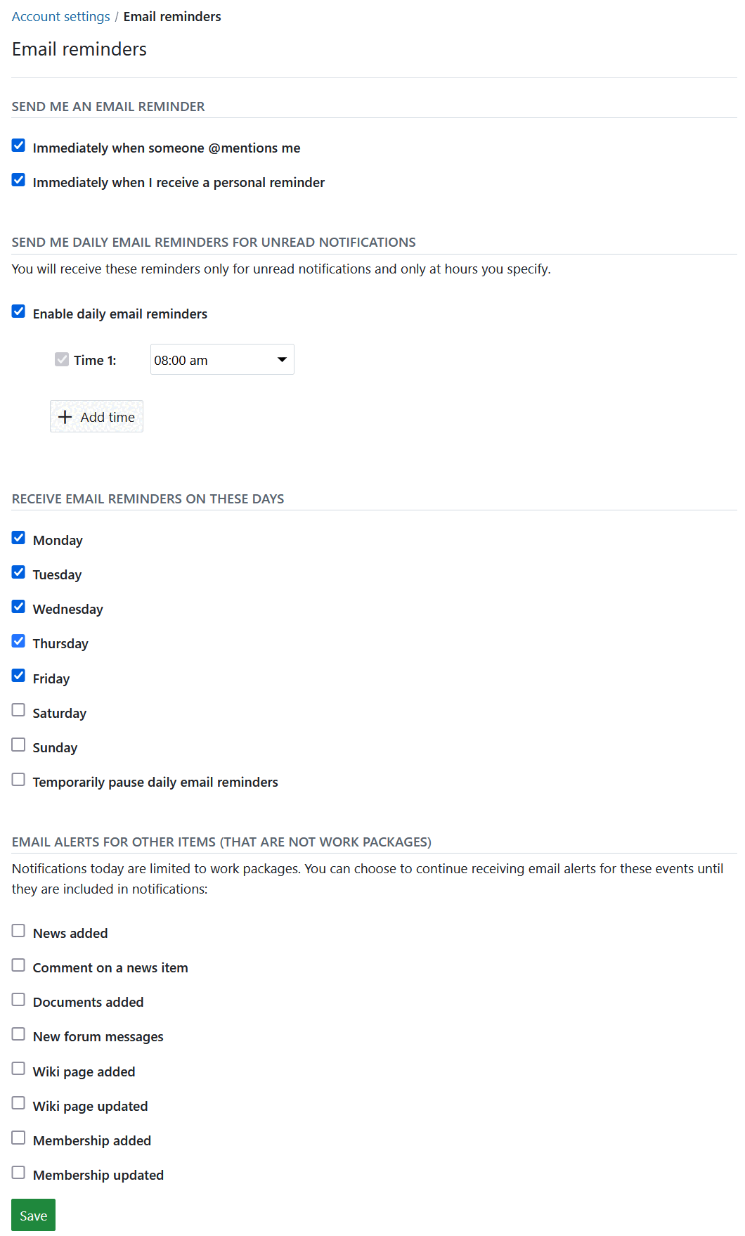Enable alerts for 'Comment on a news item'
This screenshot has height=1236, width=745.
point(18,965)
